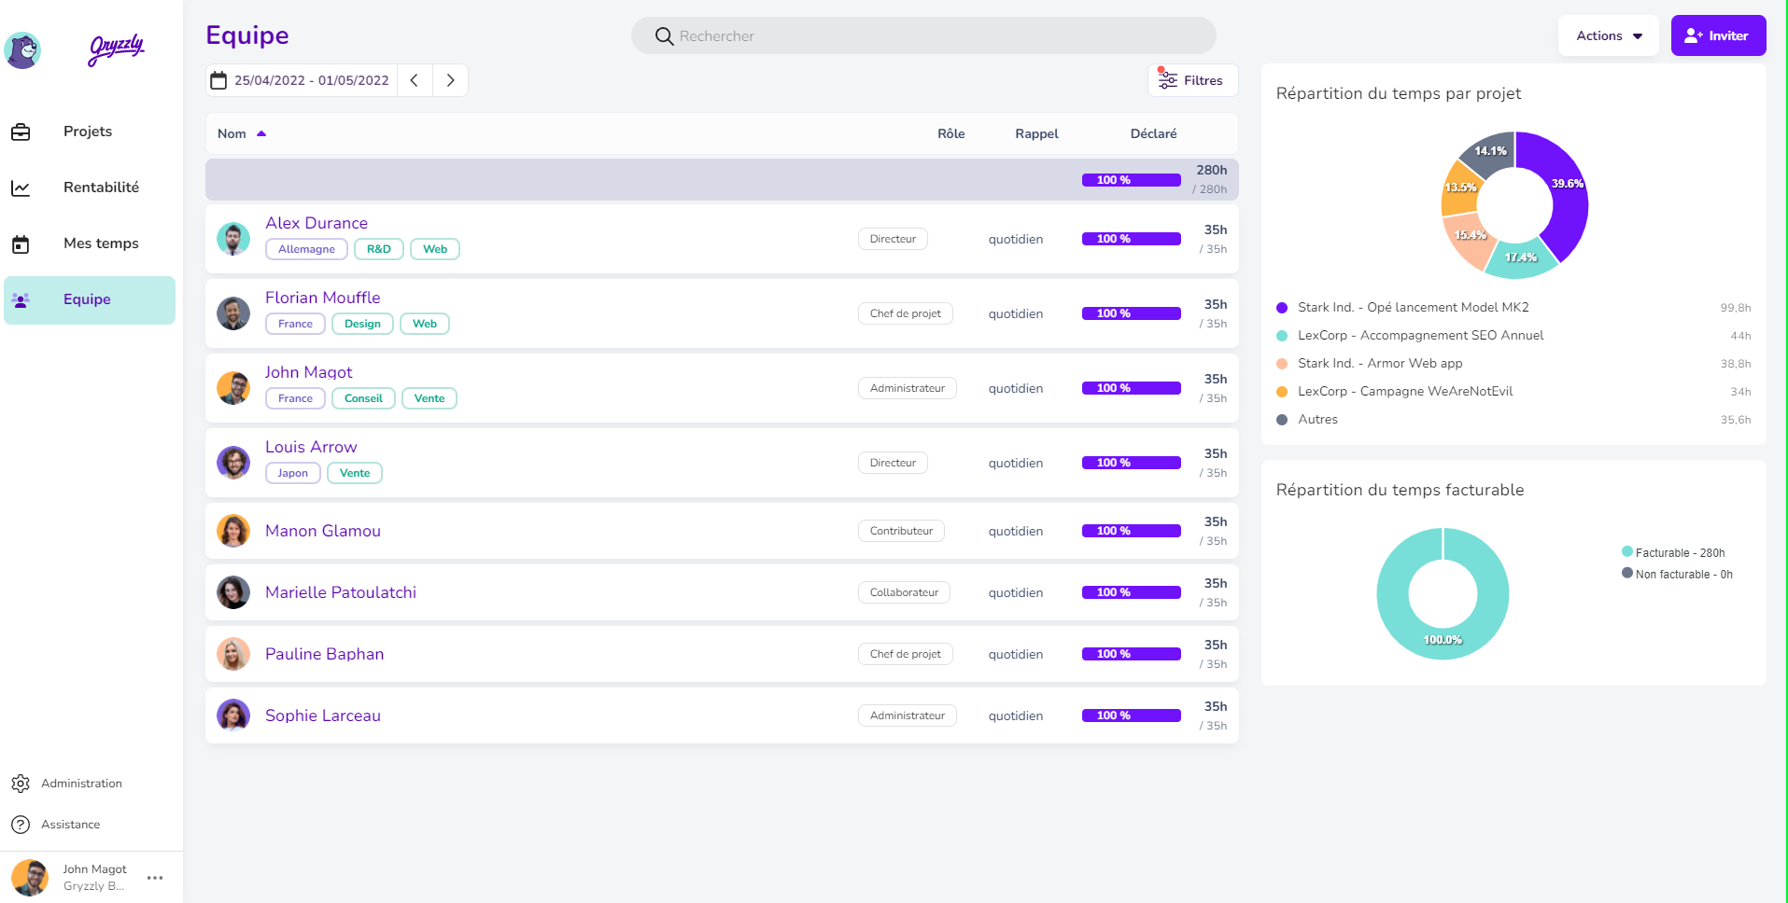Open Projets via the briefcase icon

[21, 132]
